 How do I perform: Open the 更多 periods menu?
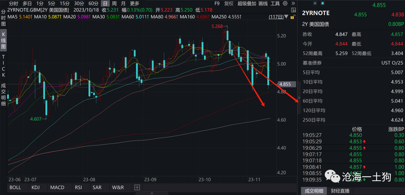(134, 3)
